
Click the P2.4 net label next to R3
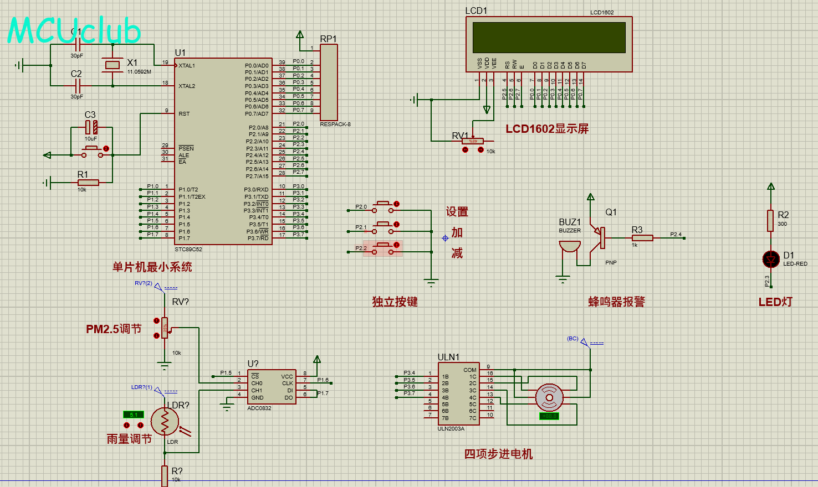pos(676,234)
